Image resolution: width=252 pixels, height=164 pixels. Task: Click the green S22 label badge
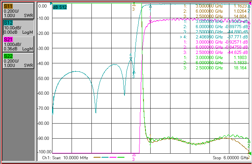pyautogui.click(x=8, y=56)
